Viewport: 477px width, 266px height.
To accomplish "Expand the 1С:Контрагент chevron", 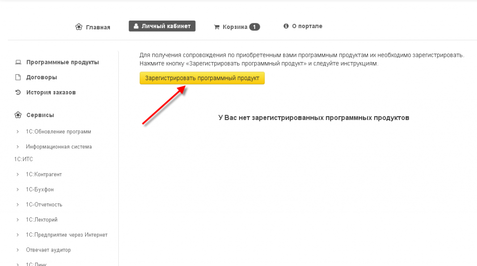I will click(18, 175).
